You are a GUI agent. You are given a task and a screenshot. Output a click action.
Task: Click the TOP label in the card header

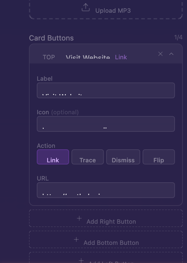pyautogui.click(x=49, y=57)
